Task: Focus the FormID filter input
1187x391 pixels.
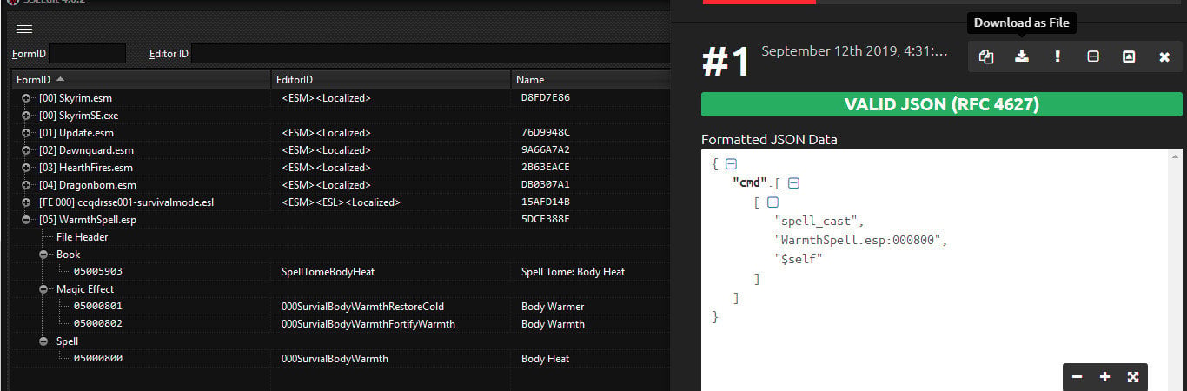Action: click(x=87, y=54)
